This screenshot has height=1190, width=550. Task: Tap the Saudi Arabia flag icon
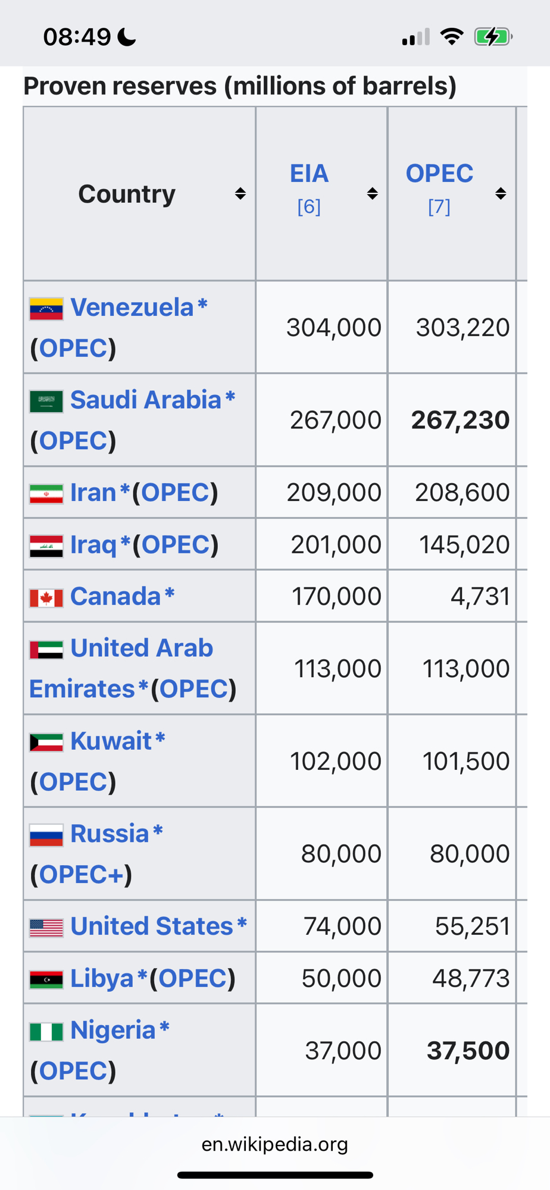[46, 401]
